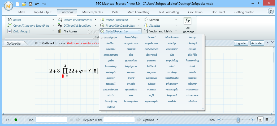
Task: Expand the Solving dropdown arrow
Action: [176, 20]
